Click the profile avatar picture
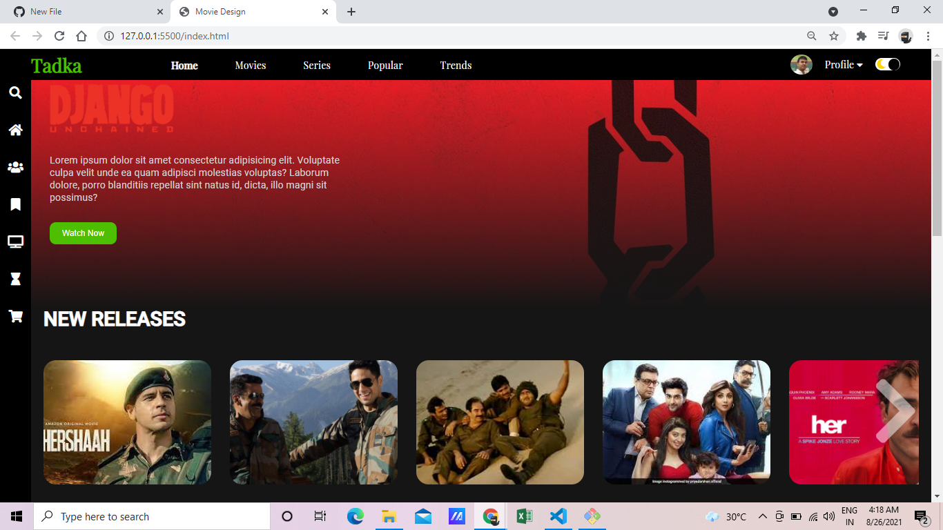Screen dimensions: 943x530 [x=801, y=65]
